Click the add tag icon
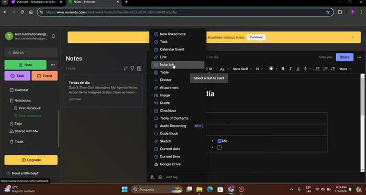 click(160, 177)
